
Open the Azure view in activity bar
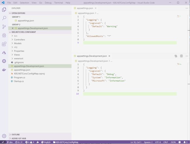point(4,53)
